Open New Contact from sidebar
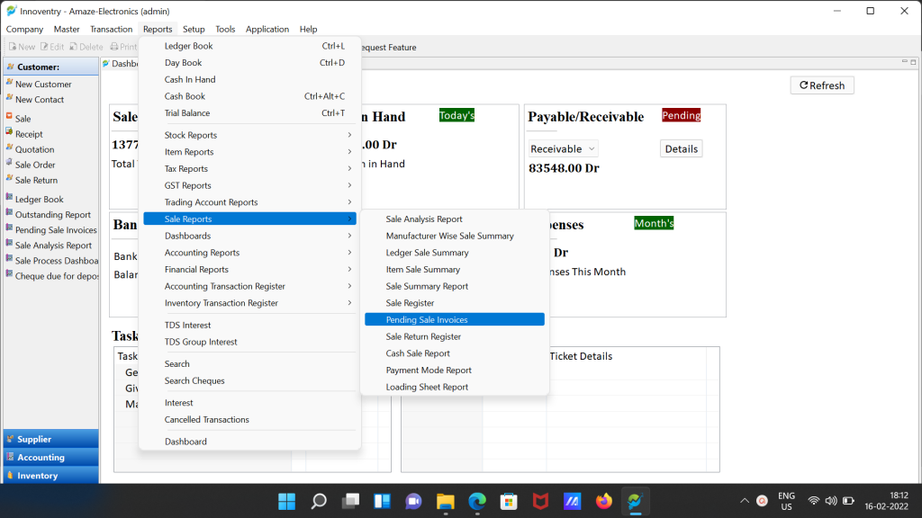 point(40,99)
